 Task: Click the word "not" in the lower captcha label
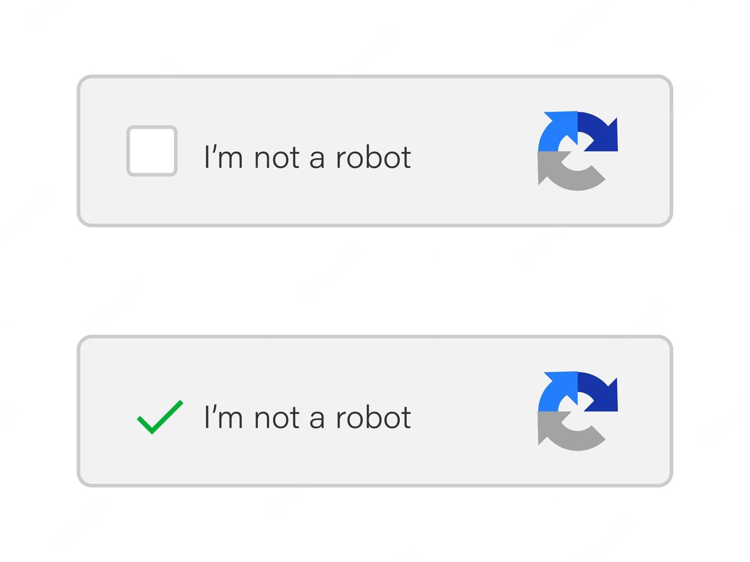[277, 417]
